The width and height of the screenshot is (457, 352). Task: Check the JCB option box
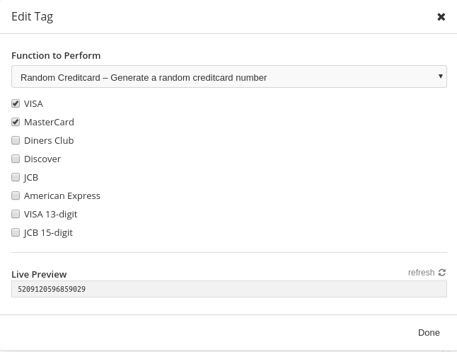click(16, 177)
